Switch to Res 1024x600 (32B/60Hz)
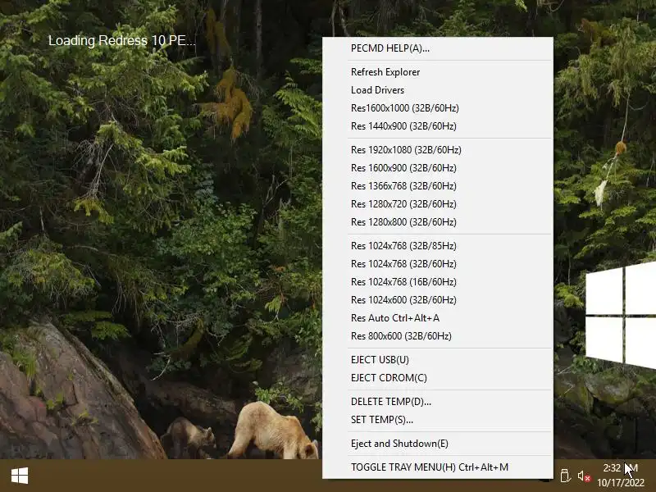Image resolution: width=656 pixels, height=492 pixels. [438, 299]
